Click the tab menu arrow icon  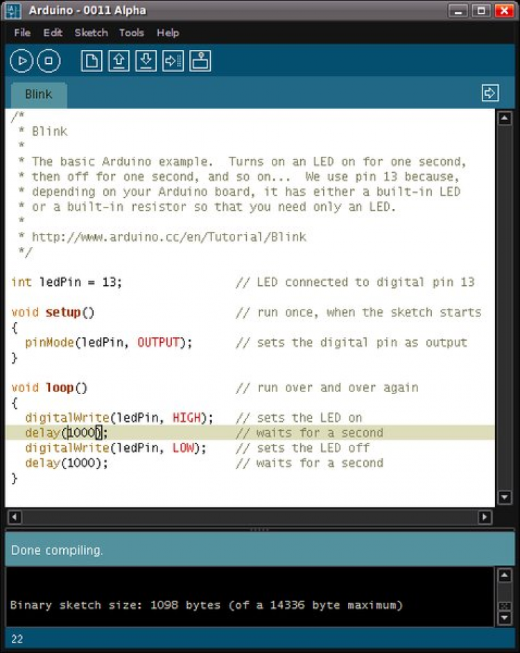click(x=490, y=93)
